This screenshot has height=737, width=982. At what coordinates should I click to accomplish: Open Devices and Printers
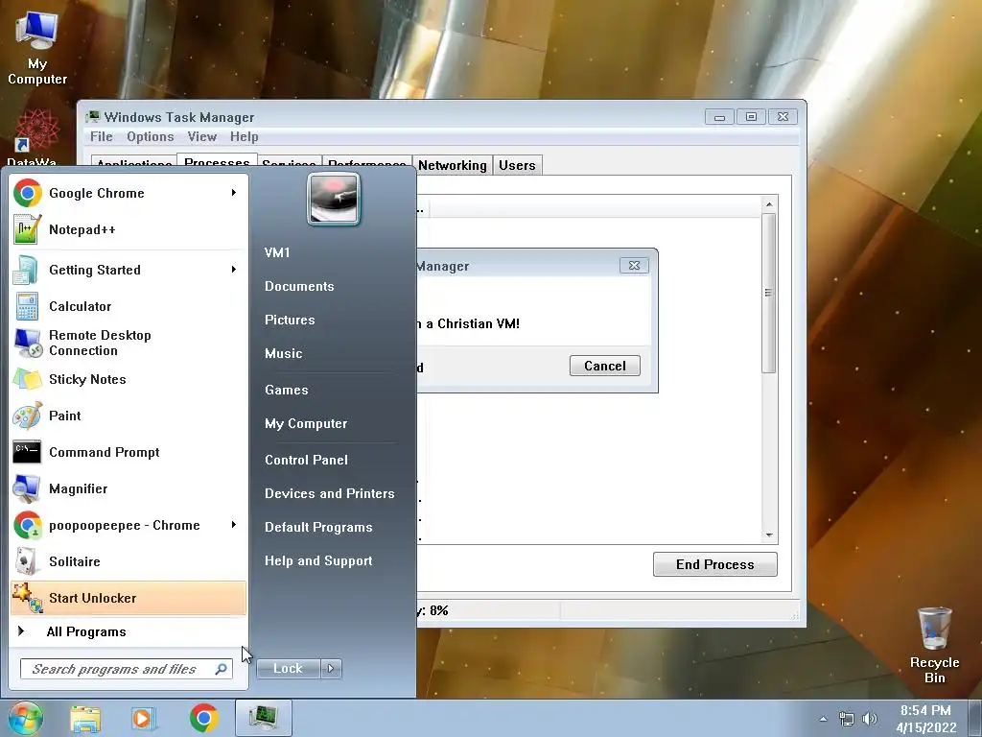point(330,494)
